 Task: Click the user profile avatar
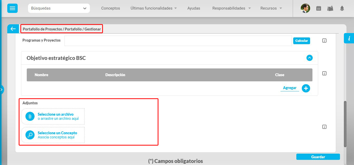coord(305,8)
